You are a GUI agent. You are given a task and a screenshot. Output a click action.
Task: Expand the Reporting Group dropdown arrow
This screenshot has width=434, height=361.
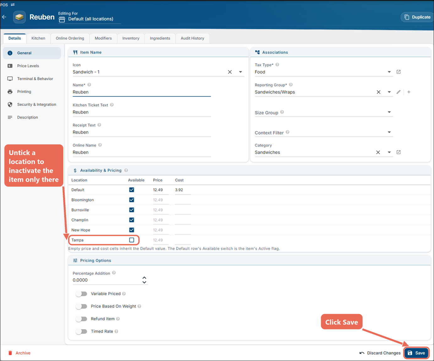point(389,92)
